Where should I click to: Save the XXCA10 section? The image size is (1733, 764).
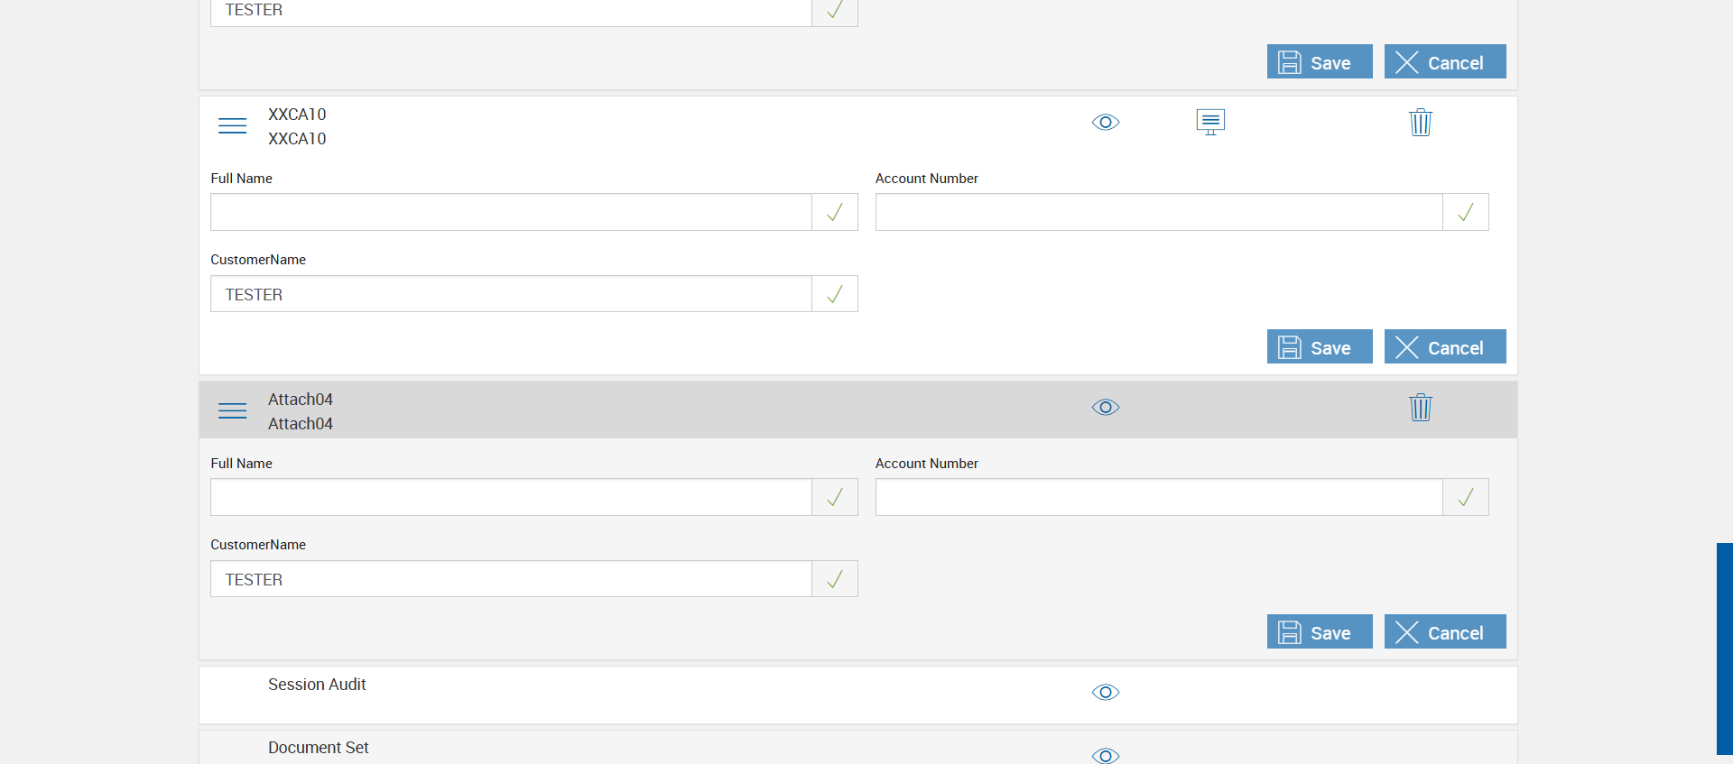tap(1319, 347)
